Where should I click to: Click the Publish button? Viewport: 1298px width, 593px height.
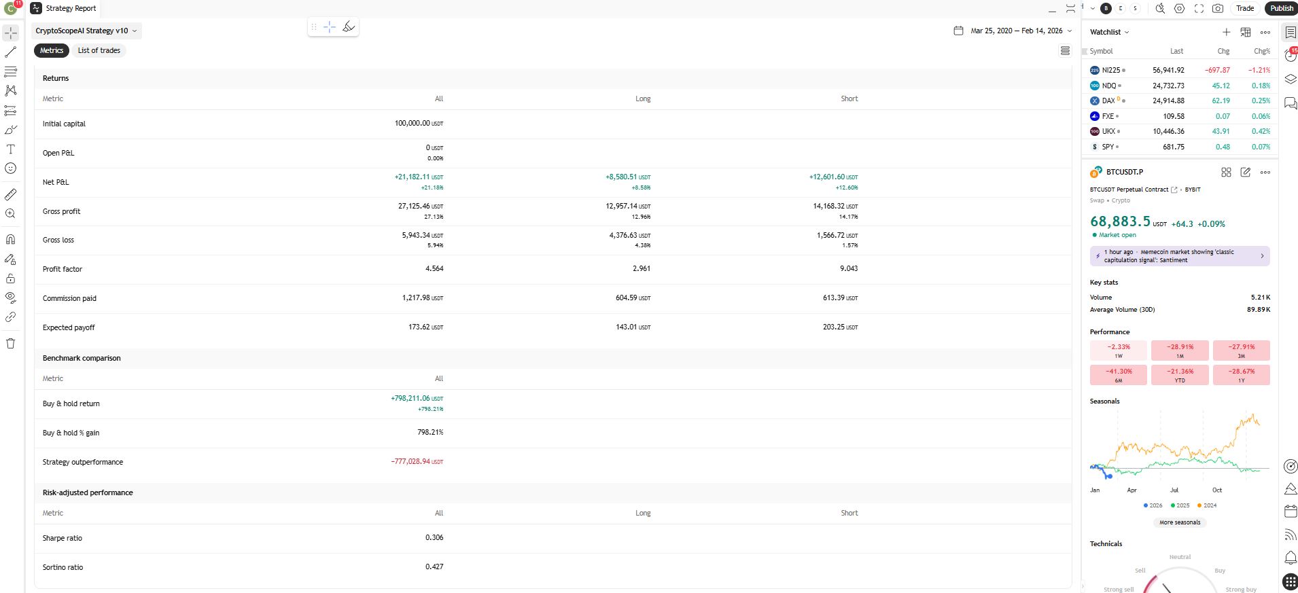click(1282, 8)
